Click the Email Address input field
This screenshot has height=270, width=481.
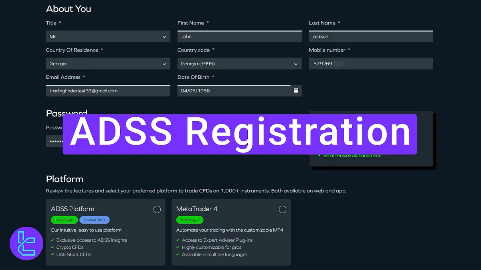point(107,90)
